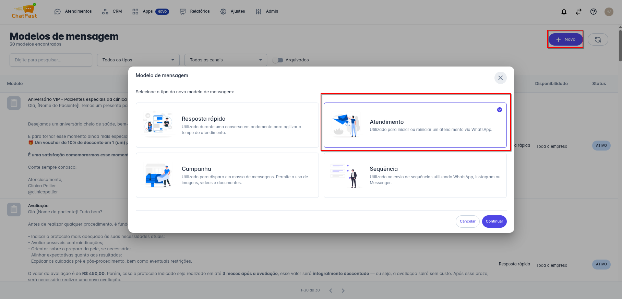This screenshot has width=622, height=299.
Task: Select the Atendimento model type card
Action: click(x=415, y=125)
